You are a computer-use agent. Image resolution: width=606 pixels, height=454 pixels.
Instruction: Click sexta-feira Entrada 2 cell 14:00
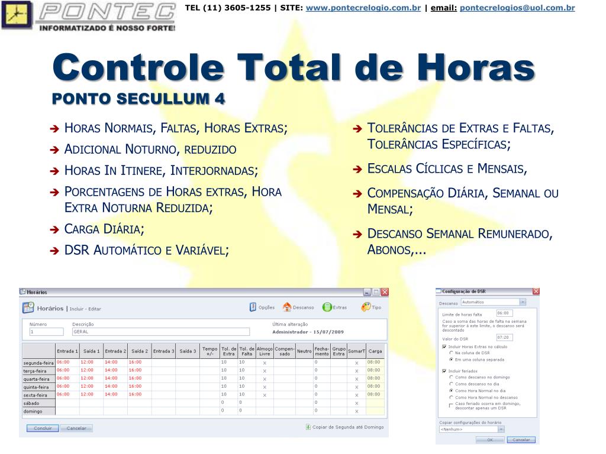tap(115, 394)
